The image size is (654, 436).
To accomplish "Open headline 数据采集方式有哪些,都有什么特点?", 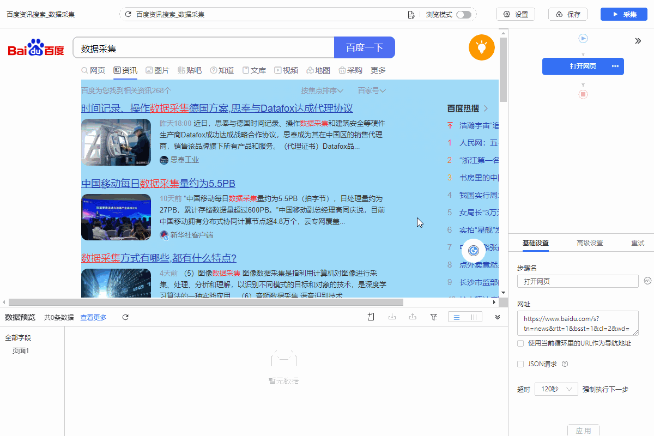I will (159, 258).
